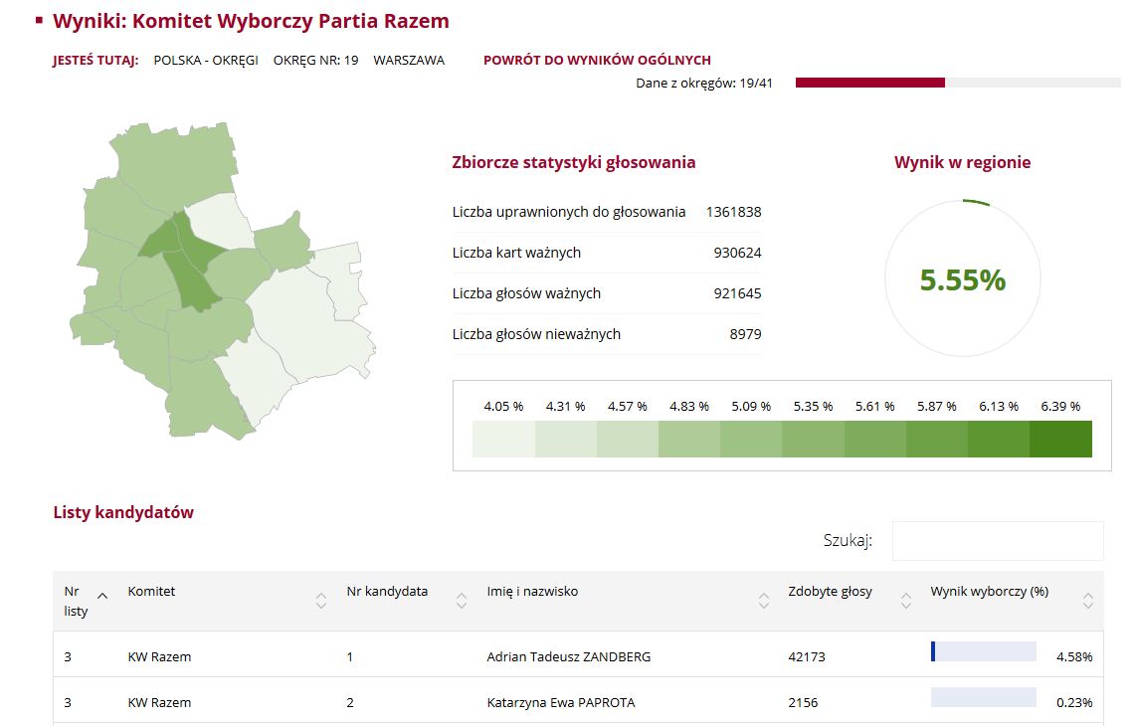Return via POWRÓT DO WYNIKÓW OGÓLNYCH
1136x726 pixels.
(597, 60)
